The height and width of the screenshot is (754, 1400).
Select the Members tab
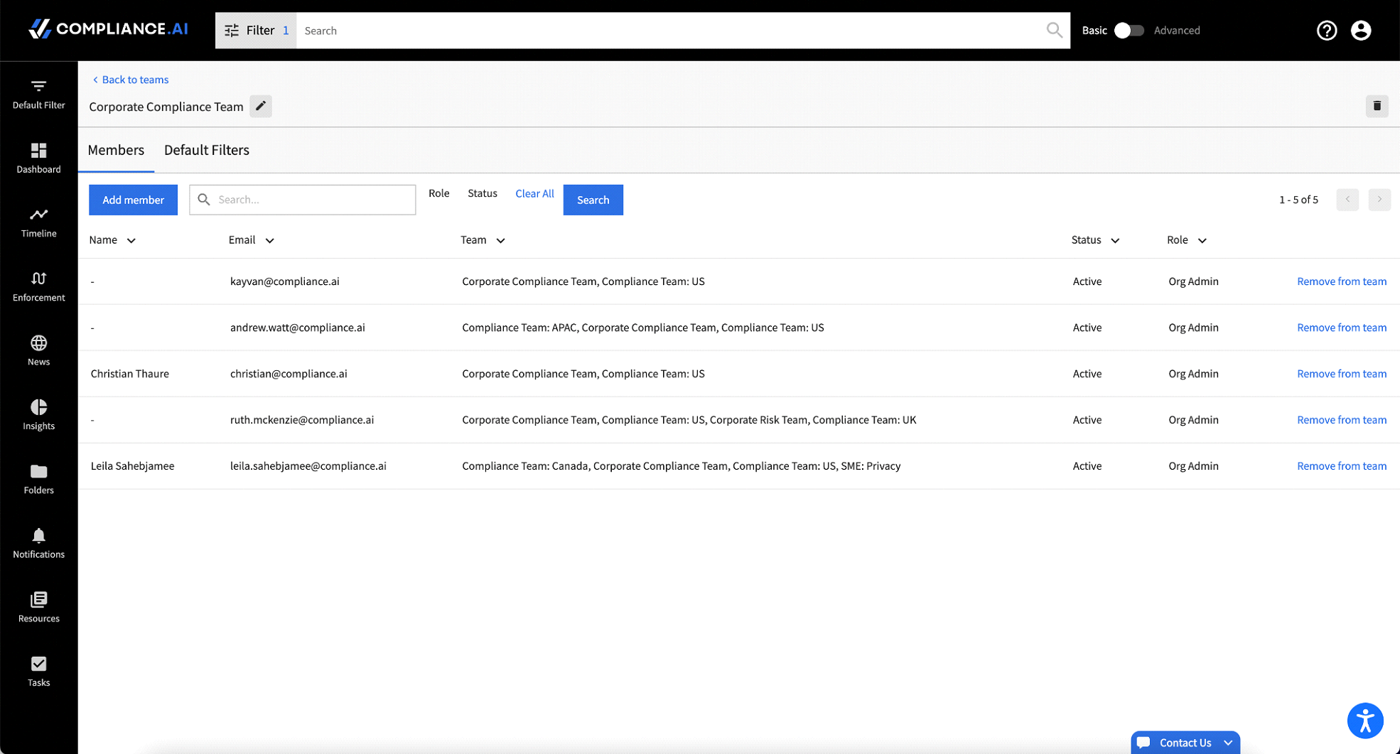pyautogui.click(x=116, y=150)
